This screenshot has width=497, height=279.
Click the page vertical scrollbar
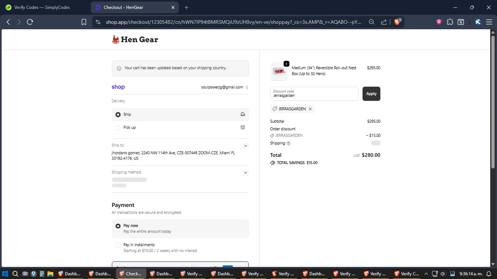tap(493, 102)
